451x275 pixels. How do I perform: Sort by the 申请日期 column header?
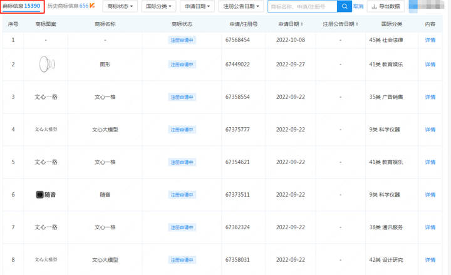click(x=291, y=24)
